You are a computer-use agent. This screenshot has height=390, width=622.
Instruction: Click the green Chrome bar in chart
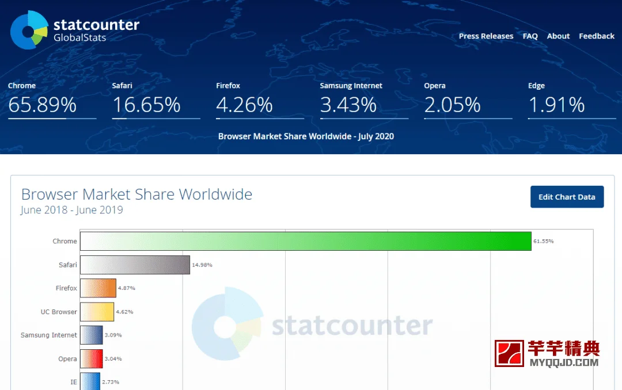point(305,241)
